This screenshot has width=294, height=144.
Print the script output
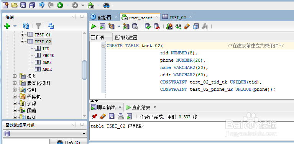click(120, 116)
